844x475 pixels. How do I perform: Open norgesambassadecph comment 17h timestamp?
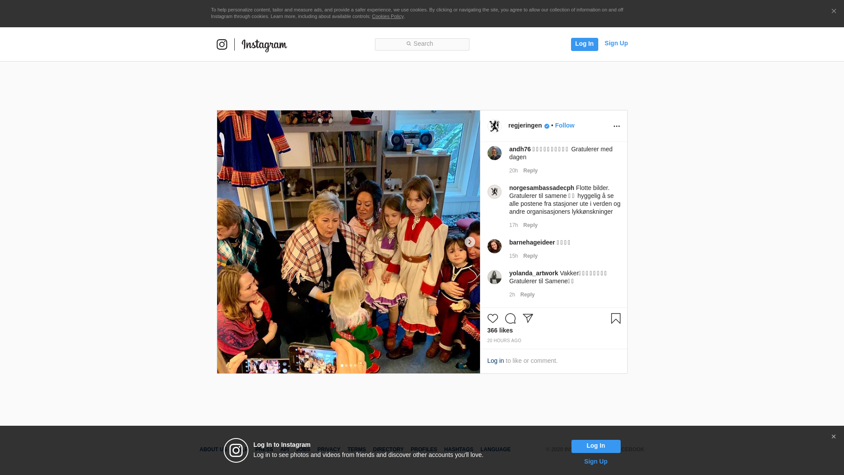coord(513,225)
